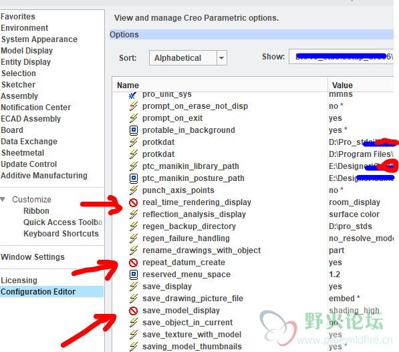This screenshot has height=352, width=399.
Task: Click the screen icon beside protable_in_background
Action: pyautogui.click(x=134, y=130)
